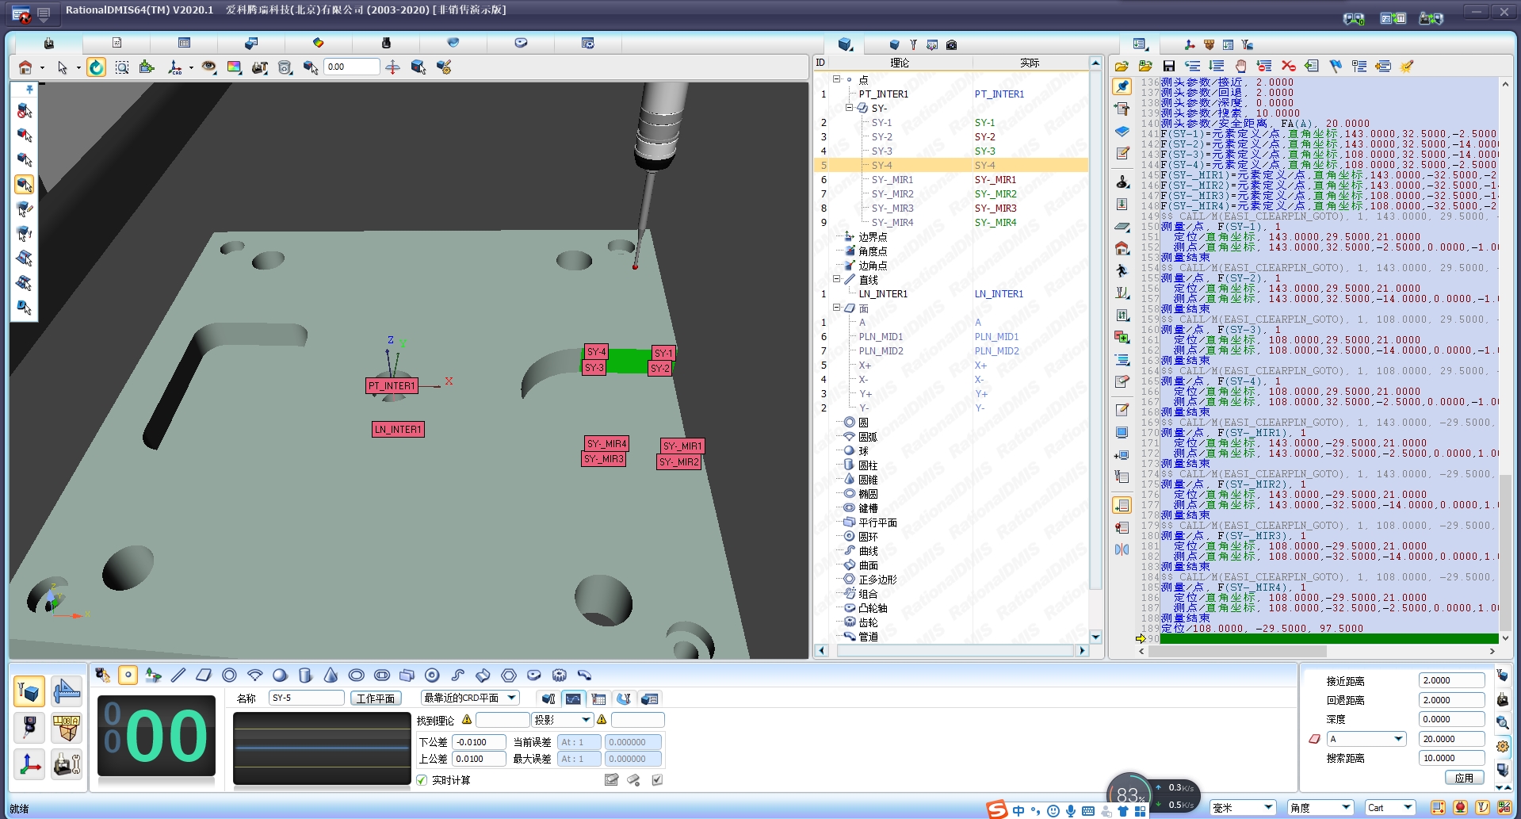Select PLN_MID1 in the feature tree
The height and width of the screenshot is (819, 1521).
[881, 337]
